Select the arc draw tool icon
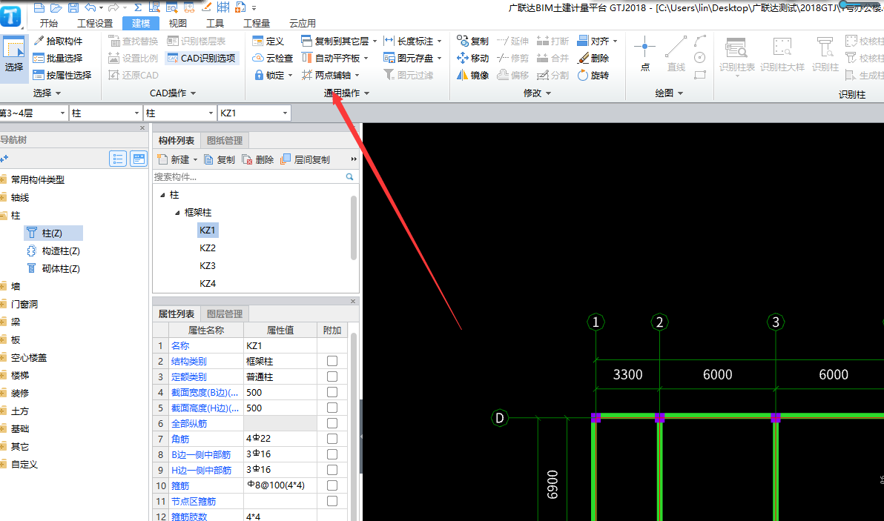The image size is (884, 521). pos(700,41)
